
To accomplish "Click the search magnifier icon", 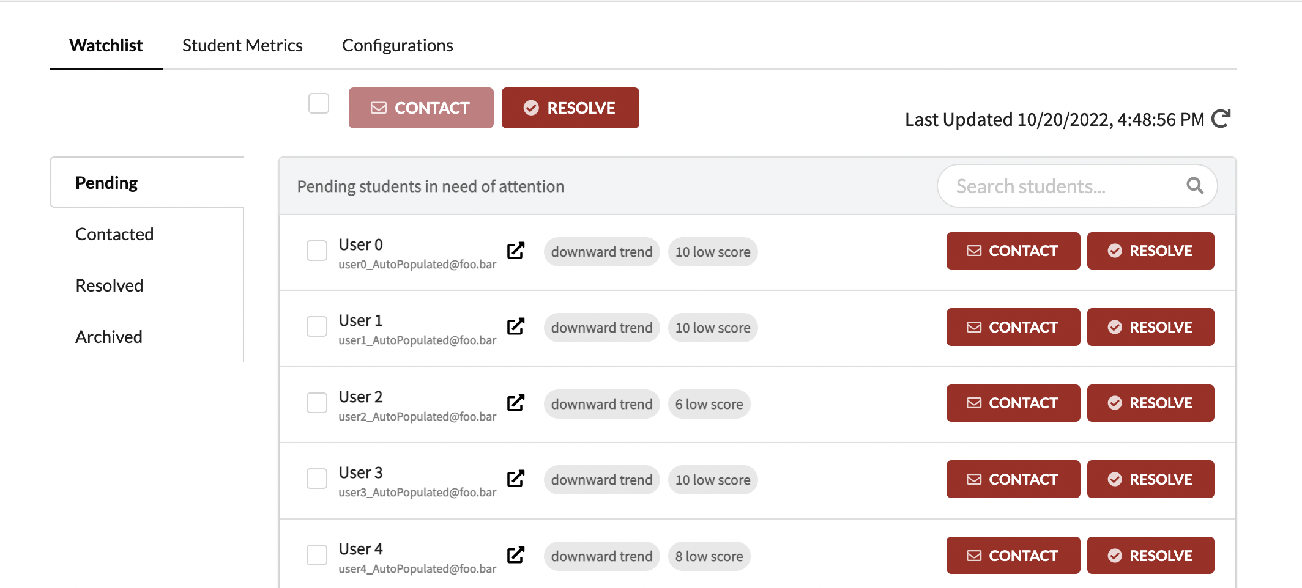I will pyautogui.click(x=1194, y=186).
